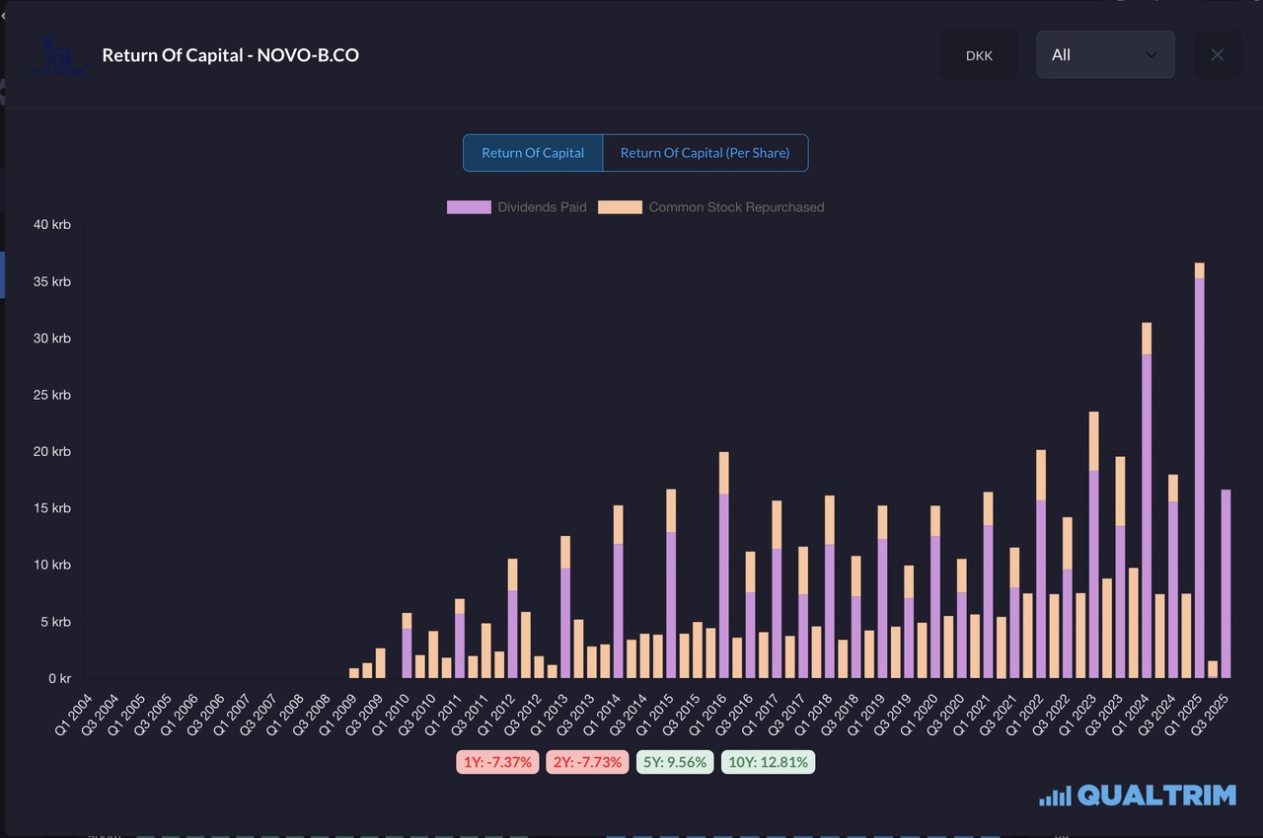The width and height of the screenshot is (1263, 838).
Task: Open the All time range dropdown
Action: 1104,55
